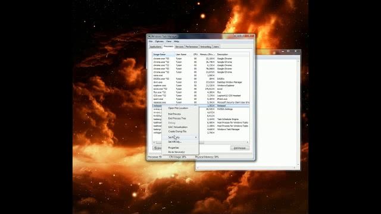Click Notepad window's horizontal scrollbar right arrow
The width and height of the screenshot is (381, 214).
295,168
